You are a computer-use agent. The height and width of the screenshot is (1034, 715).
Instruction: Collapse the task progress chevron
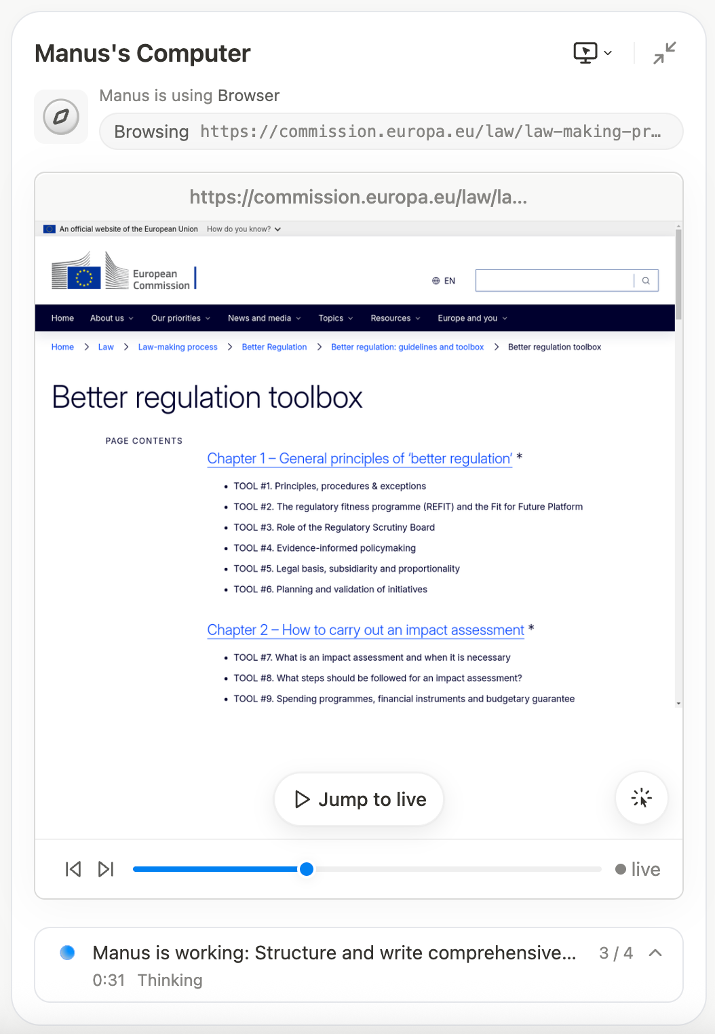click(655, 953)
